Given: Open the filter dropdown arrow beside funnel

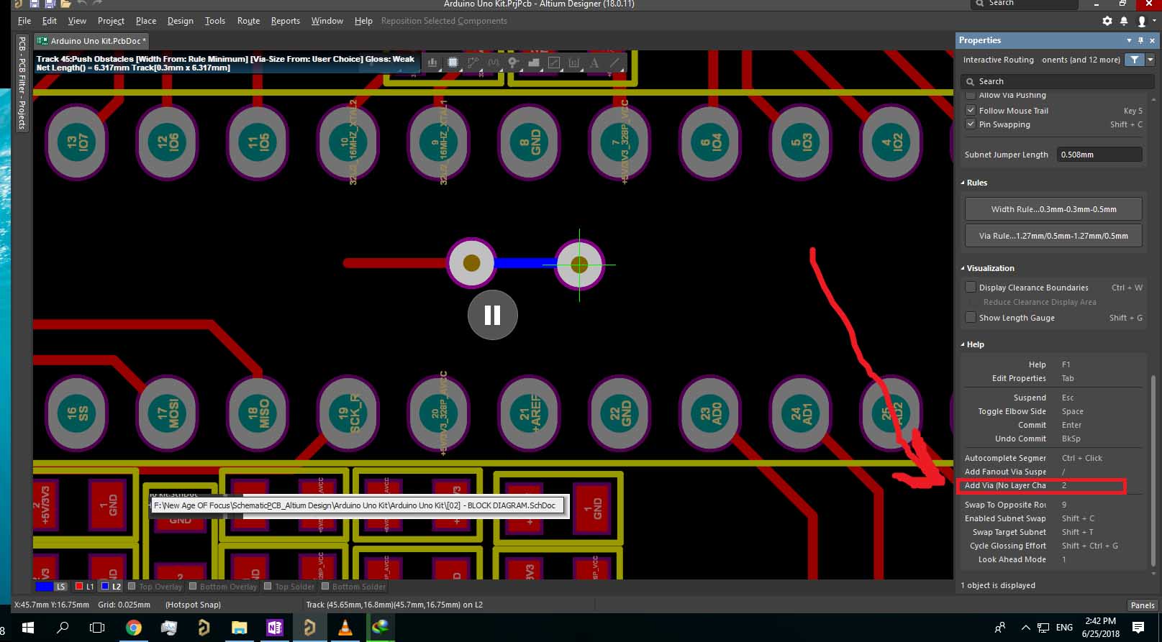Looking at the screenshot, I should [x=1150, y=60].
